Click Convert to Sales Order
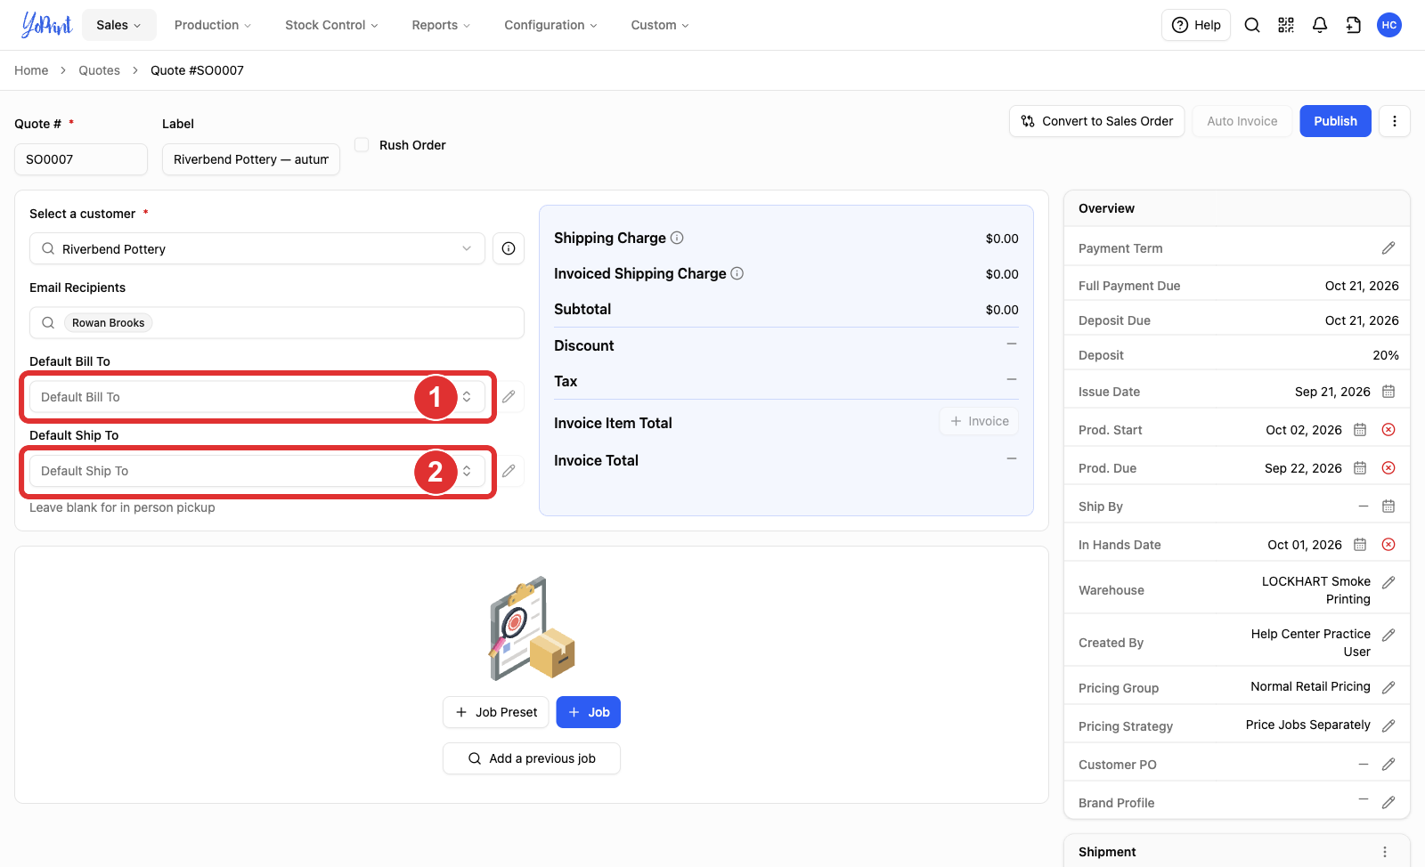1425x867 pixels. 1097,121
